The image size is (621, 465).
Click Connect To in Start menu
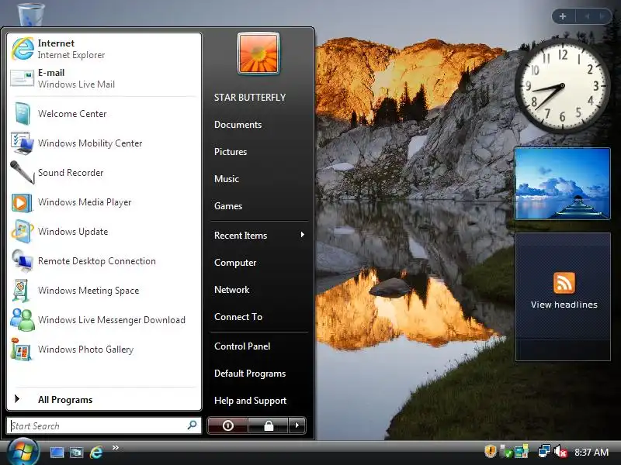tap(238, 317)
